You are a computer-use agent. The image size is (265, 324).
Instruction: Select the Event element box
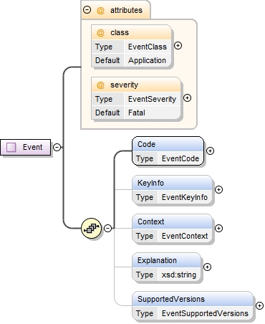[26, 148]
